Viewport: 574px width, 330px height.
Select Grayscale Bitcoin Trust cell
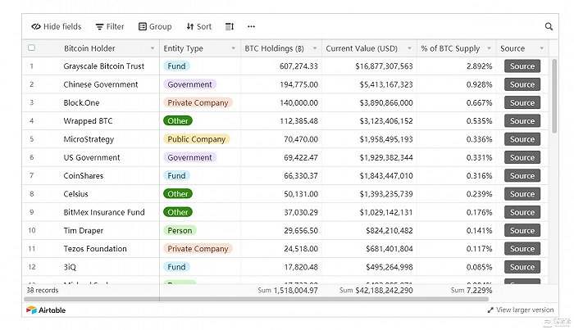click(x=104, y=66)
